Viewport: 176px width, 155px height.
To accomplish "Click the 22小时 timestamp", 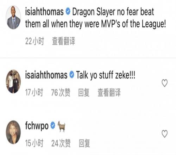I will 34,41.
